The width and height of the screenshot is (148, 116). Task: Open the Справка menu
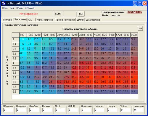point(30,8)
